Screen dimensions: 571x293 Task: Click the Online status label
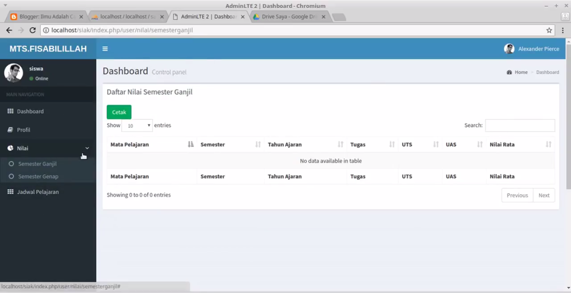point(42,79)
